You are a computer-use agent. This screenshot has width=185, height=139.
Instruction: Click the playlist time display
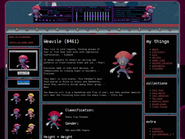coord(138,19)
